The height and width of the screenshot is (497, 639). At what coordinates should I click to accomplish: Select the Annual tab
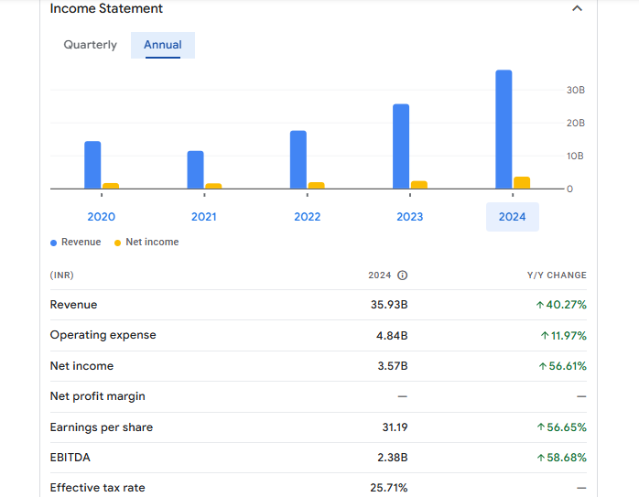click(163, 45)
